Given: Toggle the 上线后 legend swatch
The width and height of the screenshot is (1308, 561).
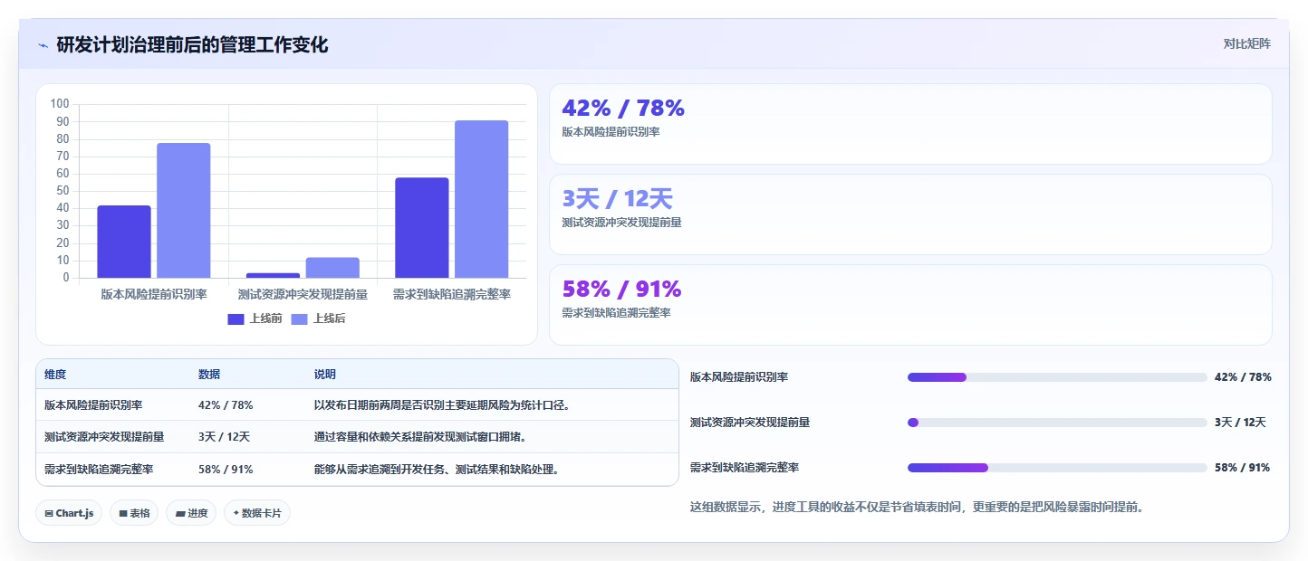Looking at the screenshot, I should click(300, 319).
